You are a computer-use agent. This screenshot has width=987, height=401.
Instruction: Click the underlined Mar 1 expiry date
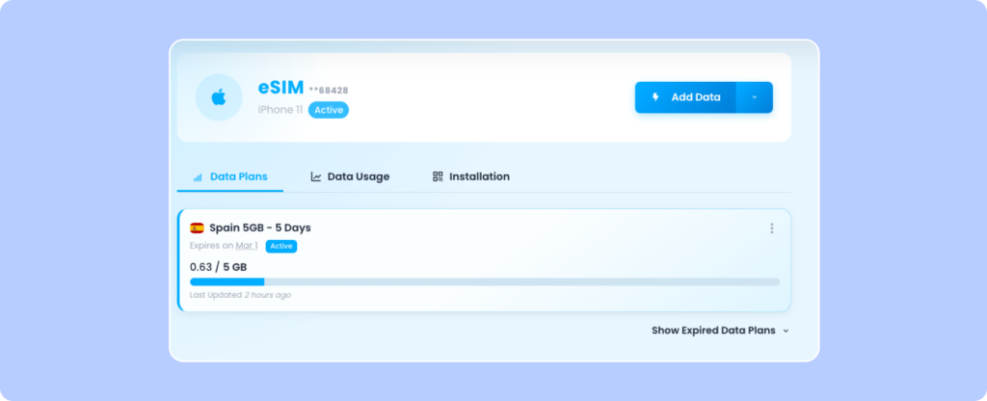(247, 247)
